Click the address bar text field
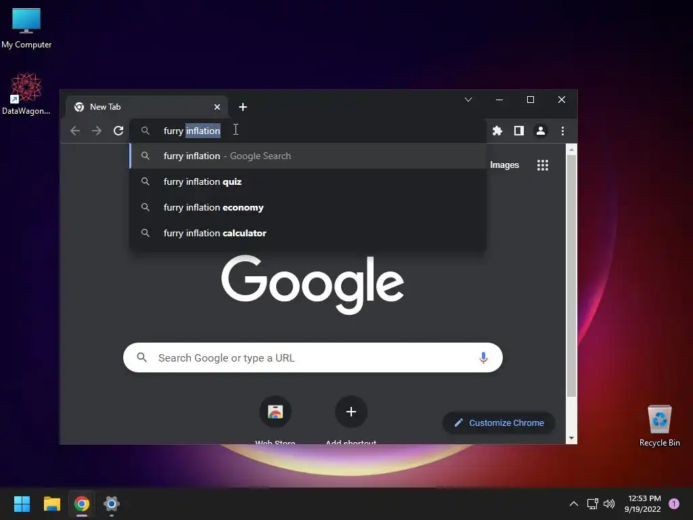The height and width of the screenshot is (520, 693). 308,131
